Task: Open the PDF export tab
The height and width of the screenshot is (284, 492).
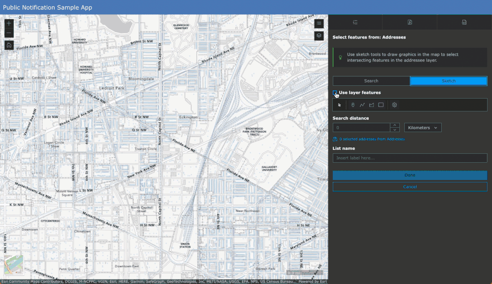Action: (x=410, y=22)
